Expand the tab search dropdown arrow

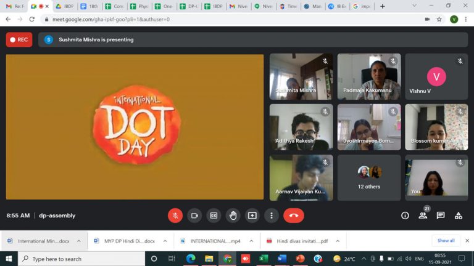pos(414,6)
